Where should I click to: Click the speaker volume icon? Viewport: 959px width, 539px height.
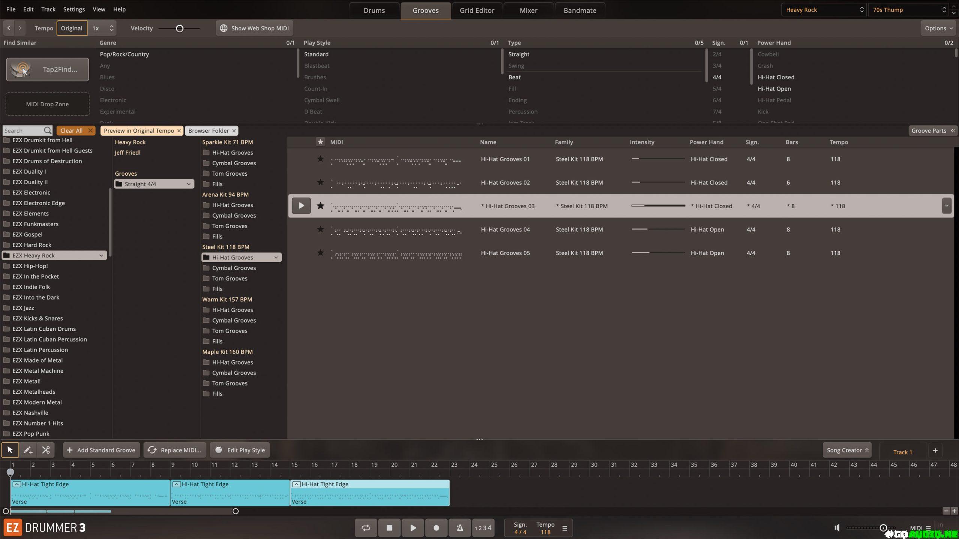[837, 528]
